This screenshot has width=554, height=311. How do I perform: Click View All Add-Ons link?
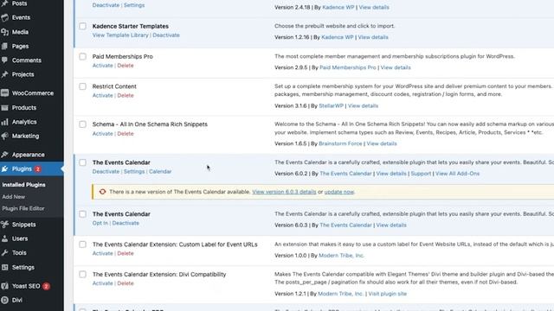pyautogui.click(x=457, y=174)
